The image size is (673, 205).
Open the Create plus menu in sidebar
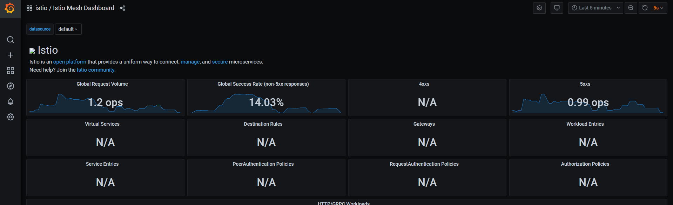tap(11, 55)
